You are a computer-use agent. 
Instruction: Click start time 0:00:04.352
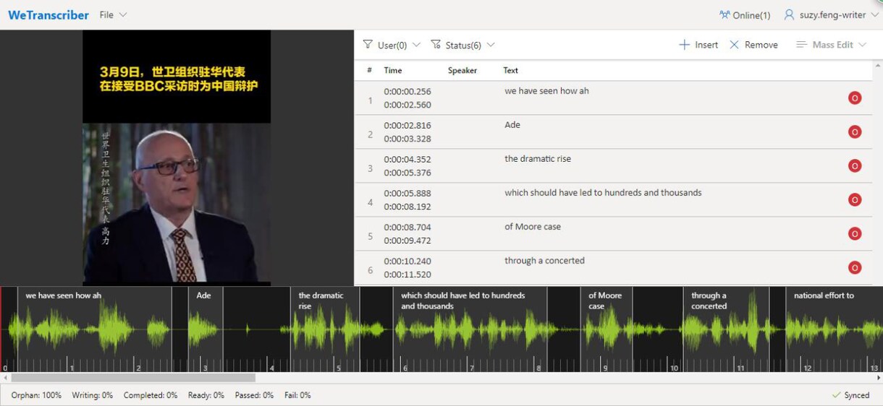tap(407, 160)
